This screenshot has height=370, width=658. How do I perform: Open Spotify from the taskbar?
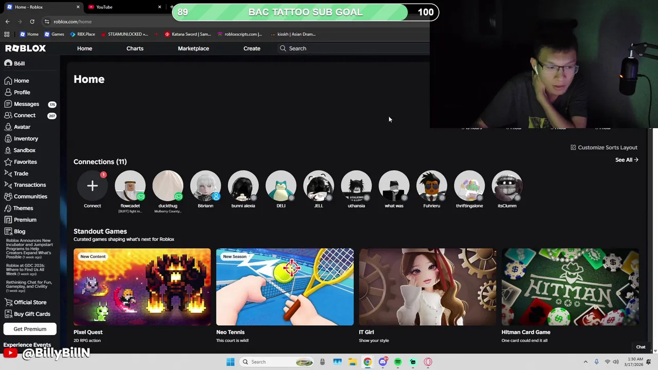[x=398, y=362]
